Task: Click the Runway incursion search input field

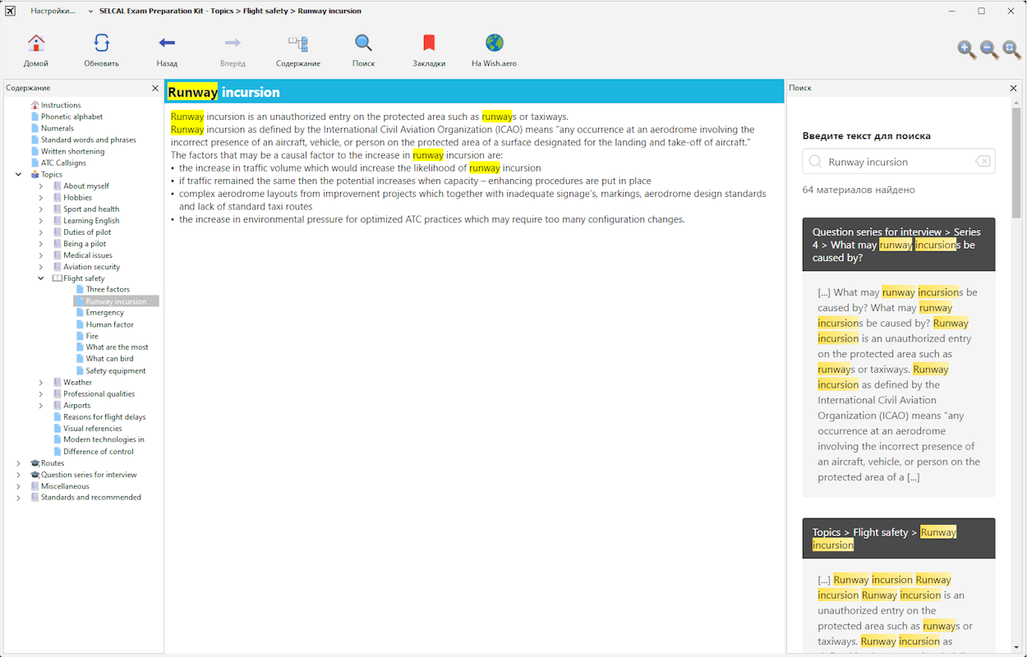Action: pos(899,162)
